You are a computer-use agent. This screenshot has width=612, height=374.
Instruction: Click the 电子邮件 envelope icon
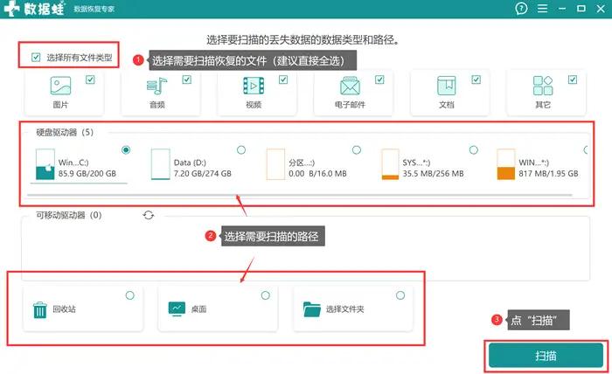pos(350,86)
